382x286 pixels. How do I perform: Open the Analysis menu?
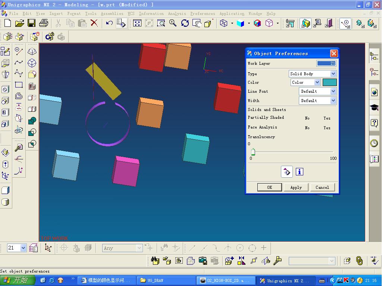(x=177, y=14)
